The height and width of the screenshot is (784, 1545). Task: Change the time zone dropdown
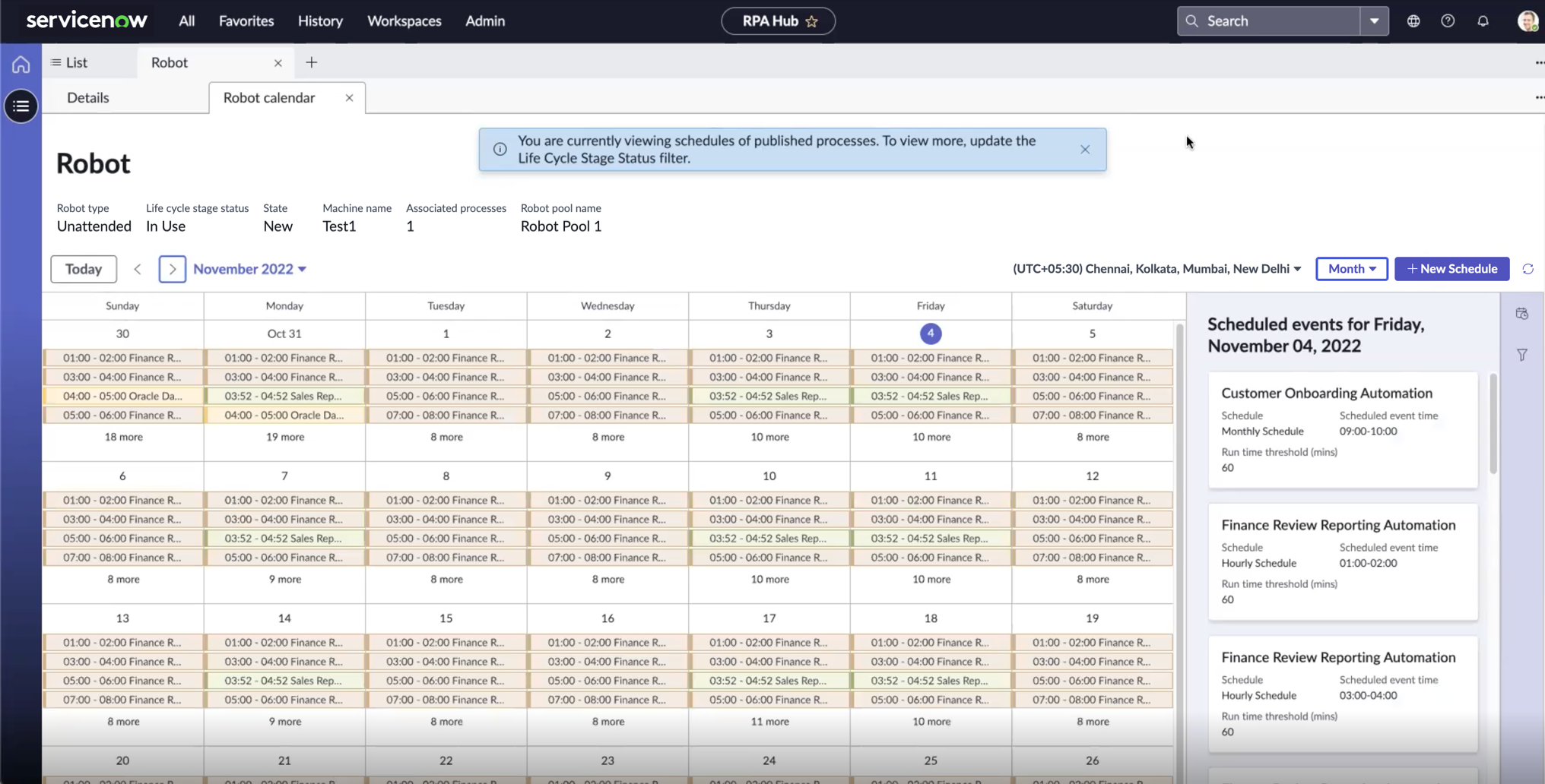pos(1156,269)
